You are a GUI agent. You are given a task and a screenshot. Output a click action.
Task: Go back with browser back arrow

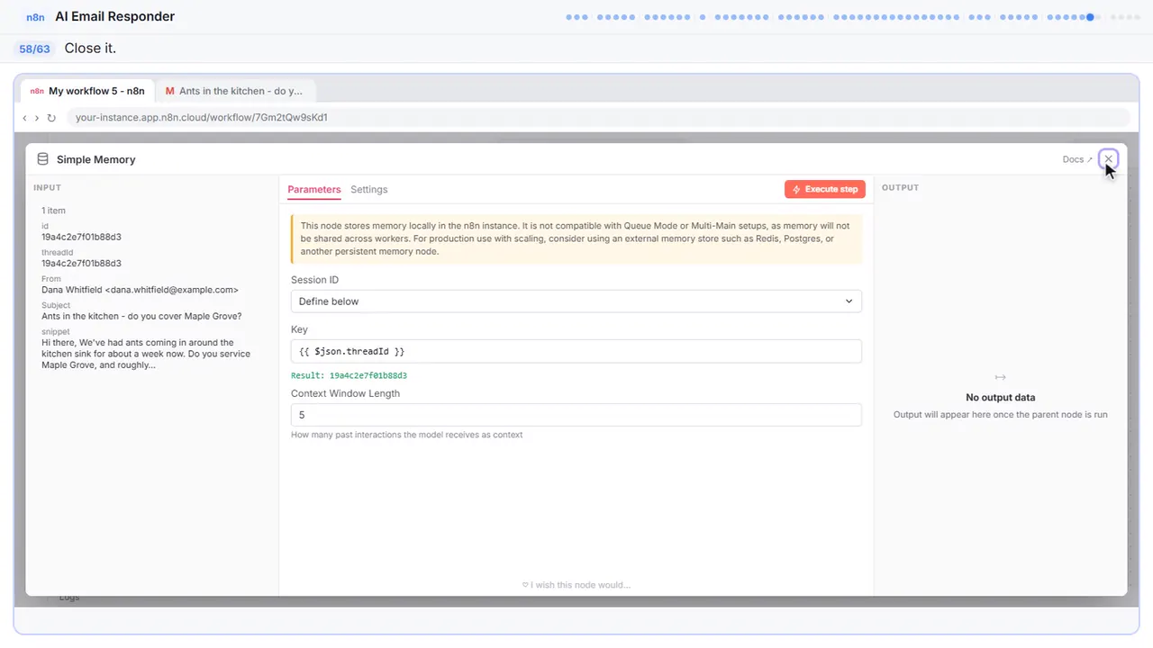[x=24, y=118]
